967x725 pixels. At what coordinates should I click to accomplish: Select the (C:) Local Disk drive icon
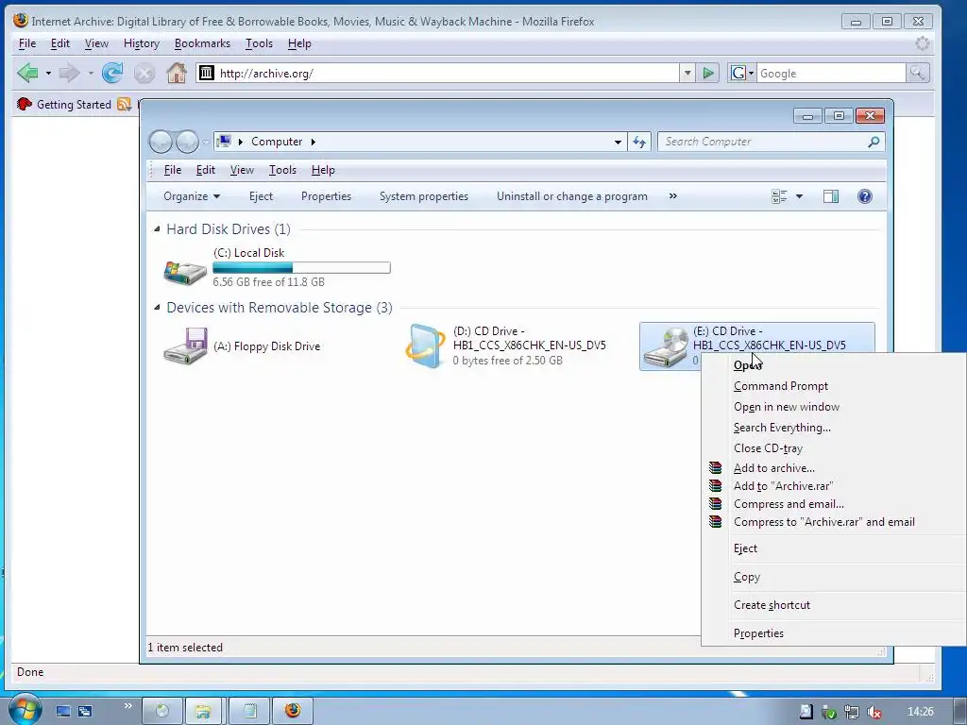coord(185,272)
